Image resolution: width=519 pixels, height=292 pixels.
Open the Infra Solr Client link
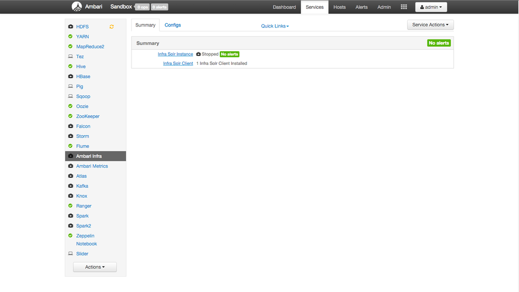point(178,63)
